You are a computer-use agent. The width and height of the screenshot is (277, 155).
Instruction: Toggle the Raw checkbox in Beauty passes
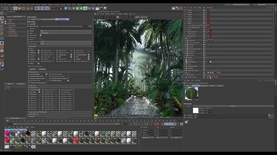click(34, 48)
